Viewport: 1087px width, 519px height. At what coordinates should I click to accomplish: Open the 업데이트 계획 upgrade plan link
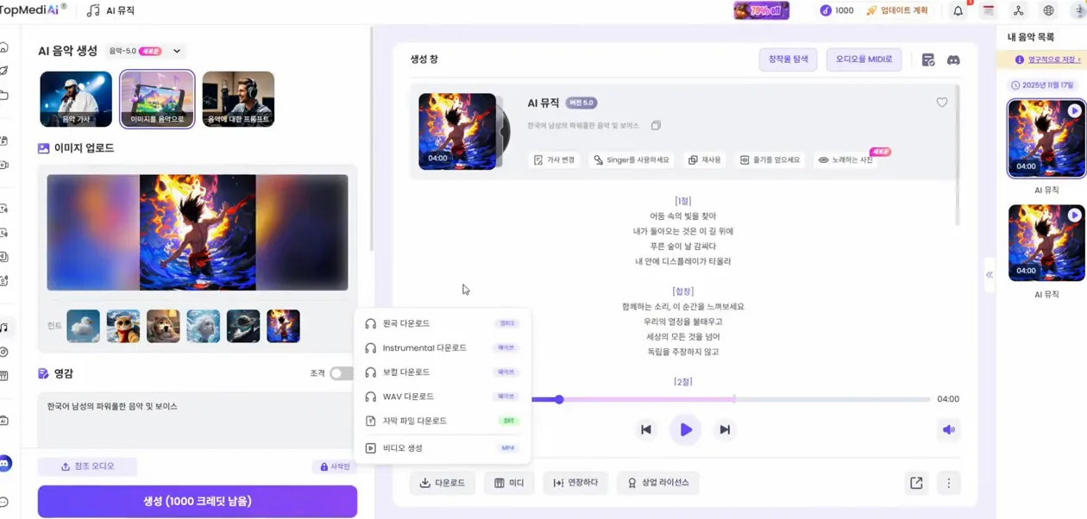897,10
